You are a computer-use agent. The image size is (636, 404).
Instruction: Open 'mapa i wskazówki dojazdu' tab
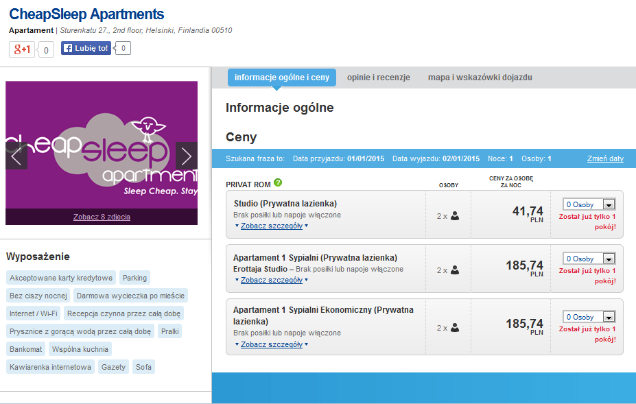(x=480, y=78)
